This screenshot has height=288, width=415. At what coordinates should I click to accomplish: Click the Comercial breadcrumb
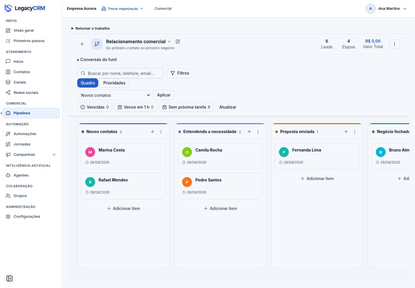163,9
